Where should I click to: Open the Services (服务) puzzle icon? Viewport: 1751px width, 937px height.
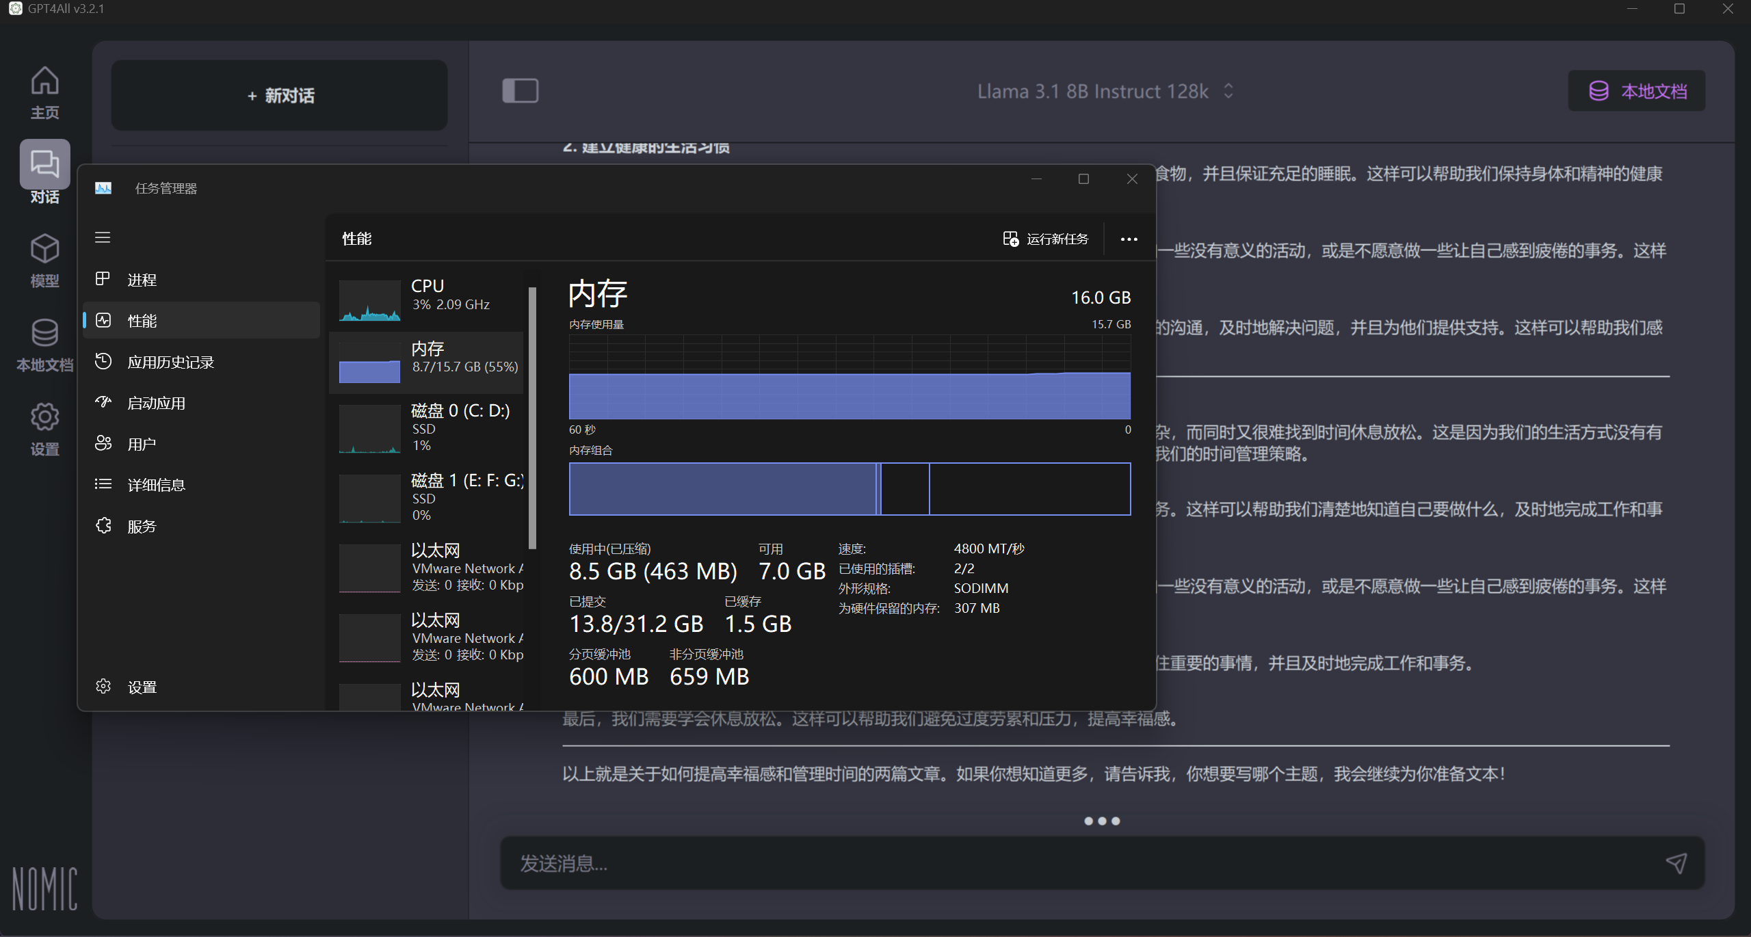103,525
